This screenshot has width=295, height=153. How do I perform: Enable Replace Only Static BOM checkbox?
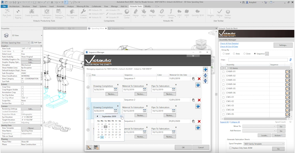[x=230, y=148]
